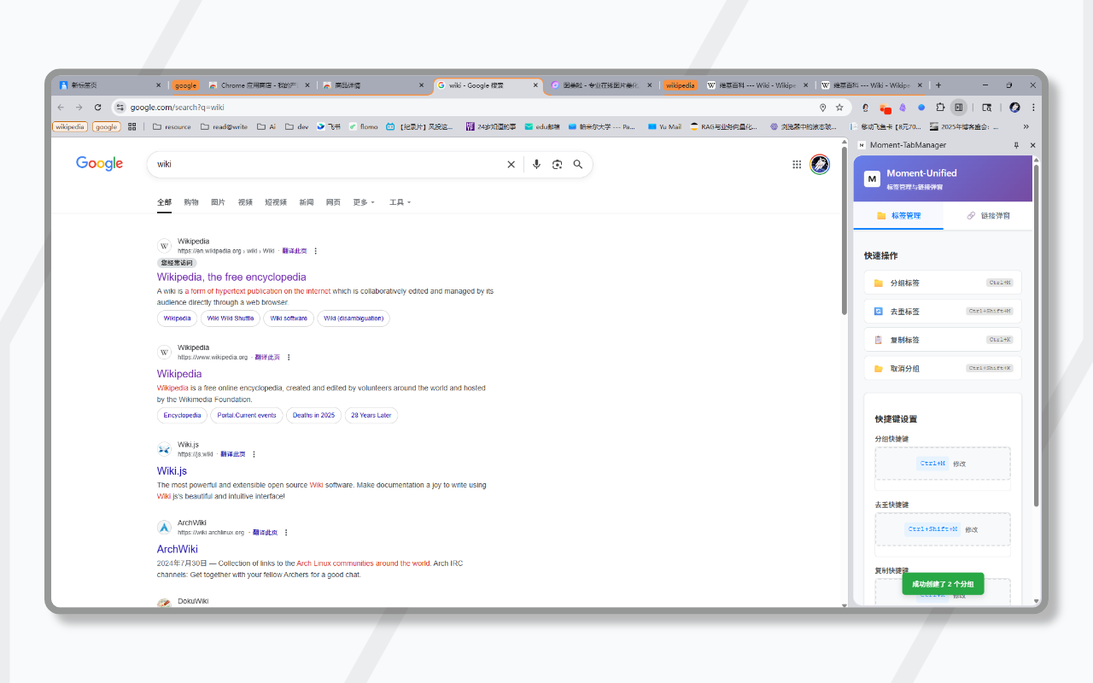Close the Moment-TabManager side panel
The height and width of the screenshot is (683, 1093).
coord(1032,145)
